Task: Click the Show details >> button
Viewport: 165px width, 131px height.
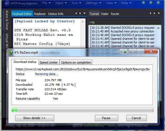Action: point(35,118)
